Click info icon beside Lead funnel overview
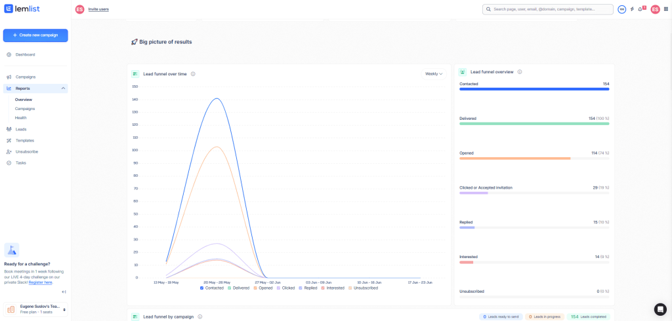This screenshot has height=321, width=672. [520, 72]
